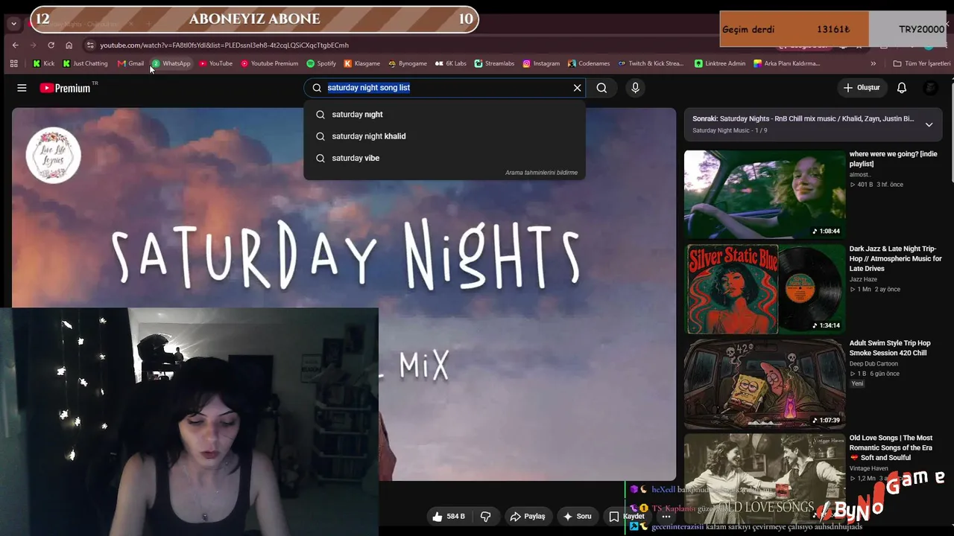Open the tab search dropdown arrow
Image resolution: width=954 pixels, height=536 pixels.
tap(13, 23)
